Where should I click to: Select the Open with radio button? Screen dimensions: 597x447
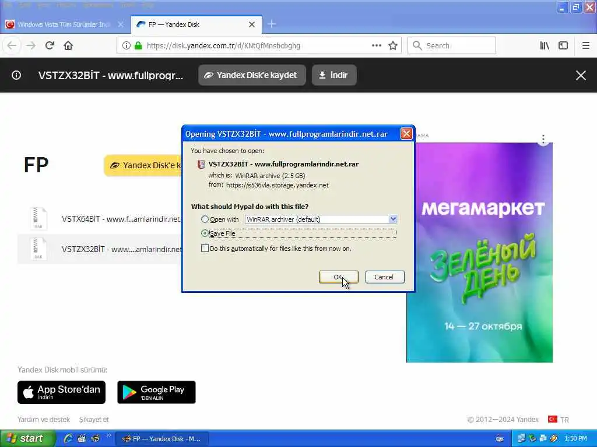pos(205,219)
